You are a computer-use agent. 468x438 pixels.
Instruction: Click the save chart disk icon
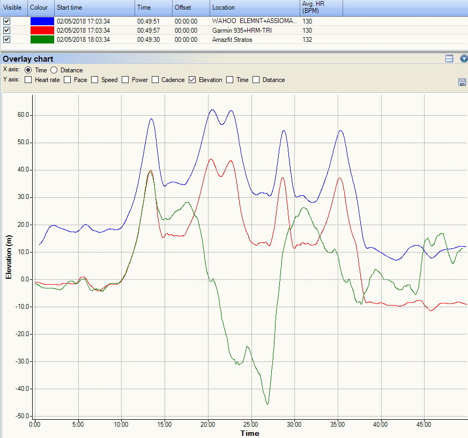tap(462, 82)
